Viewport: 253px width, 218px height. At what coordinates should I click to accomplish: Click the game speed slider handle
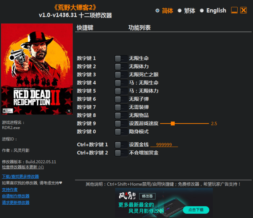(x=173, y=124)
